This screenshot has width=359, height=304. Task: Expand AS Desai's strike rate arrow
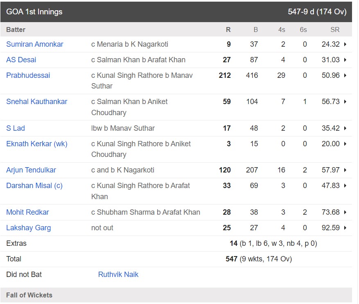[345, 60]
